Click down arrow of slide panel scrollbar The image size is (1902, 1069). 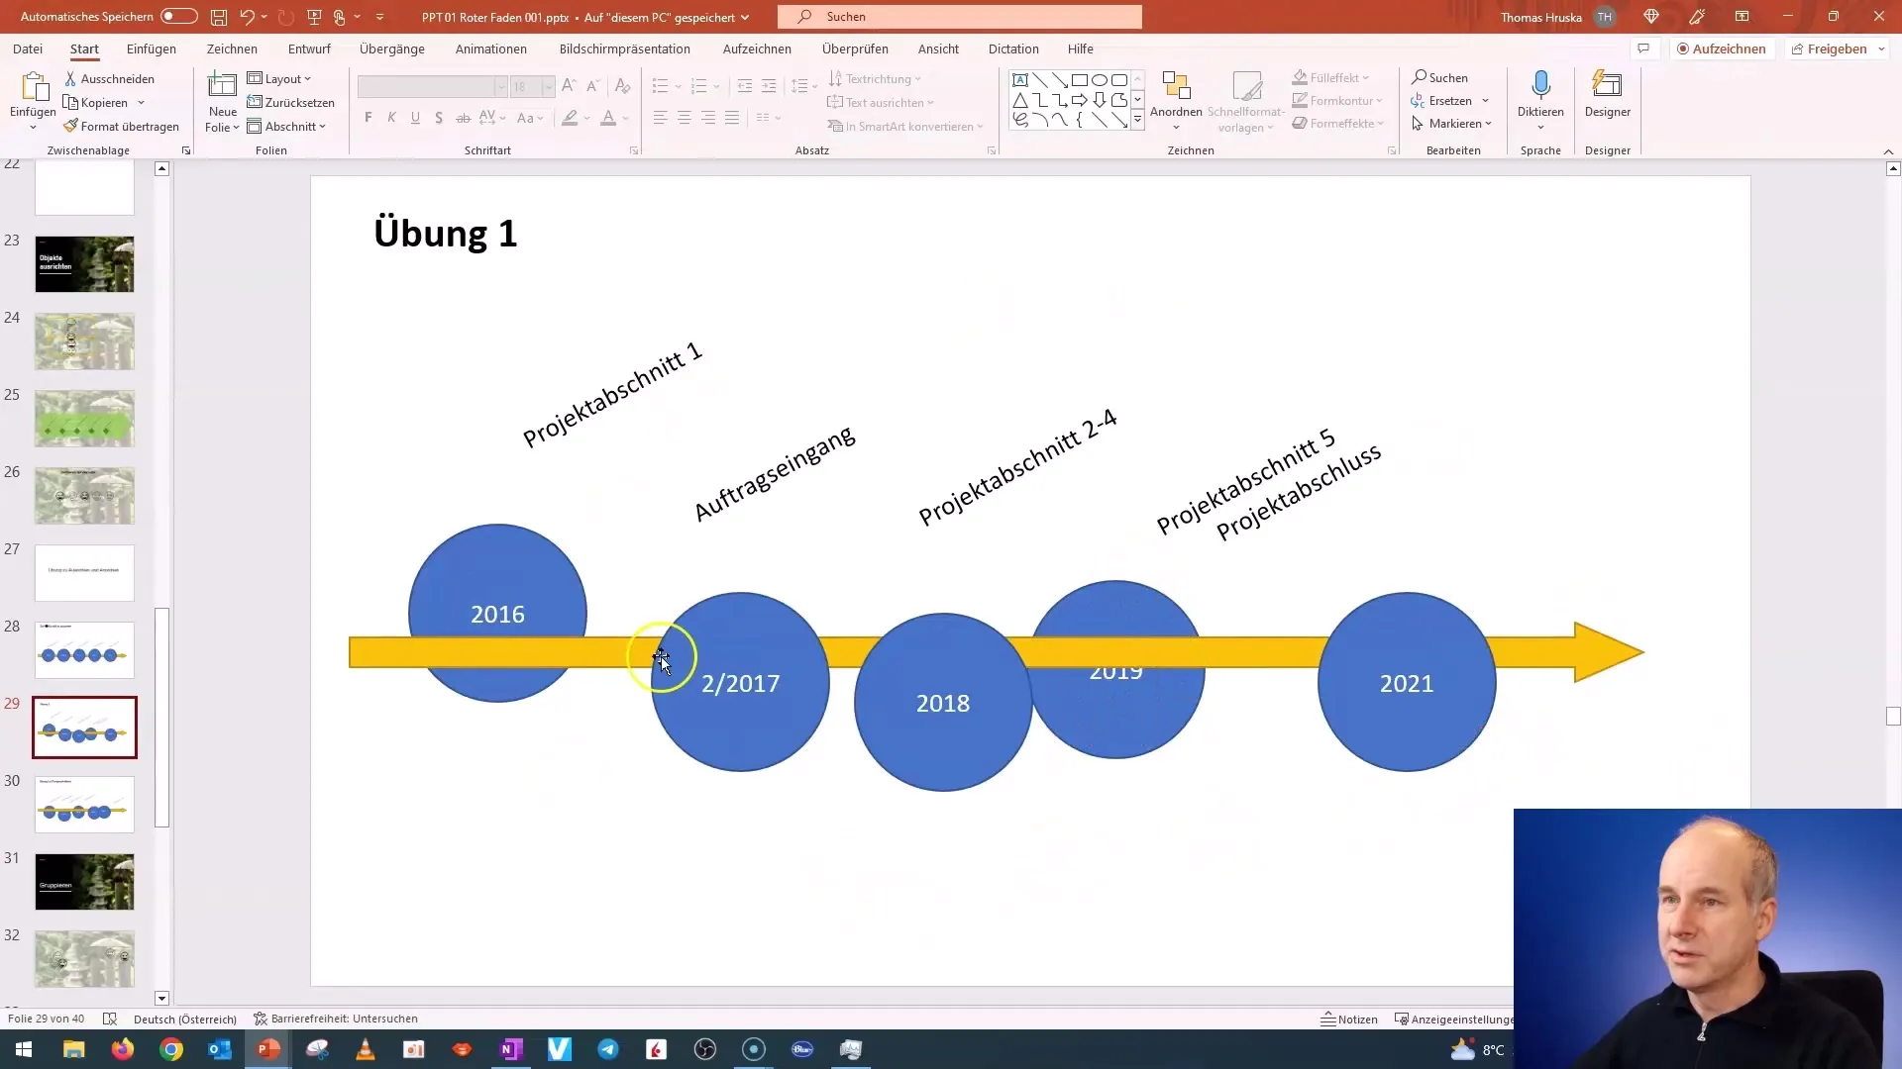coord(162,999)
